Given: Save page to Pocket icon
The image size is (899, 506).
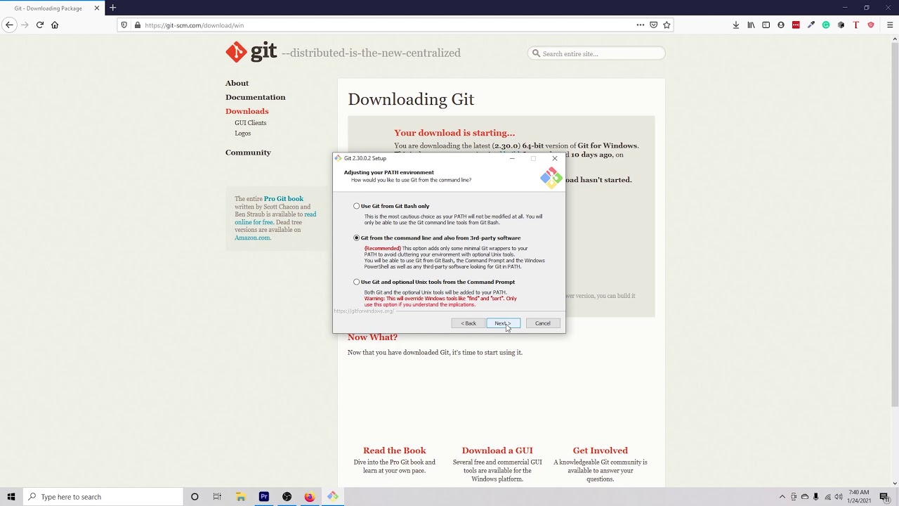Looking at the screenshot, I should click(653, 25).
